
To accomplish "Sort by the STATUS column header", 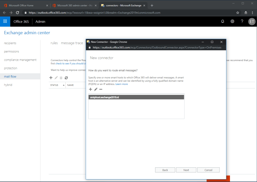I will pyautogui.click(x=54, y=85).
